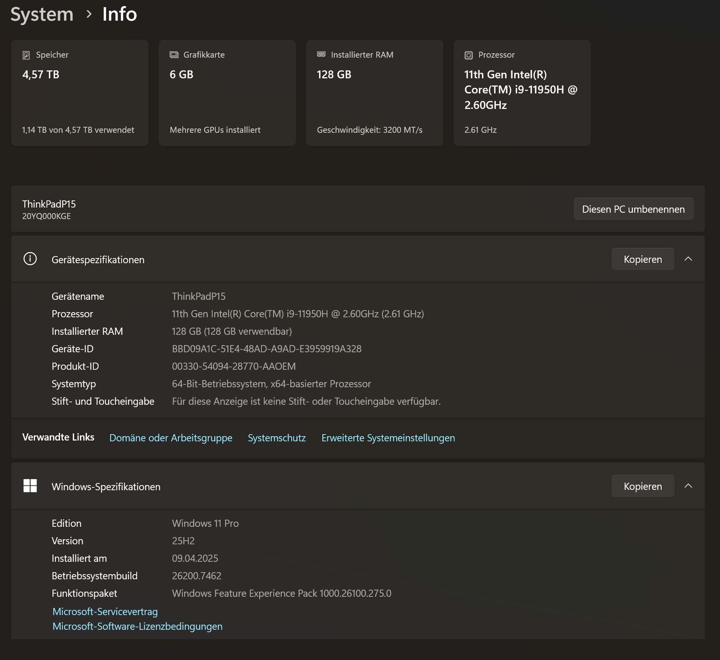720x660 pixels.
Task: Open Domäne oder Arbeitsgruppe link
Action: 171,438
